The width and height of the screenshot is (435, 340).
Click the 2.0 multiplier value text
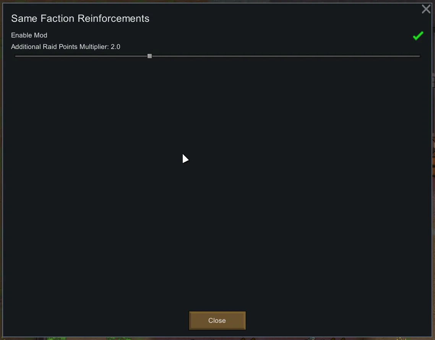[115, 47]
